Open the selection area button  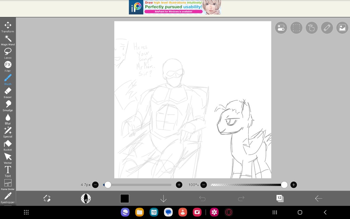pyautogui.click(x=296, y=28)
